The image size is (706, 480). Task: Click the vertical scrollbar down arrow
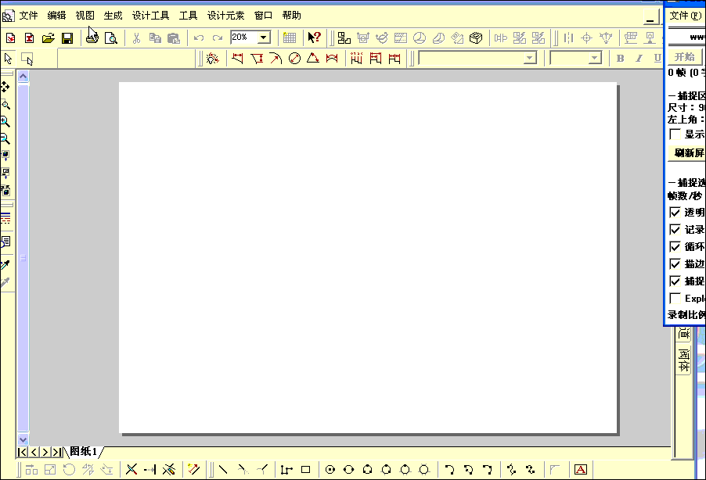coord(23,439)
